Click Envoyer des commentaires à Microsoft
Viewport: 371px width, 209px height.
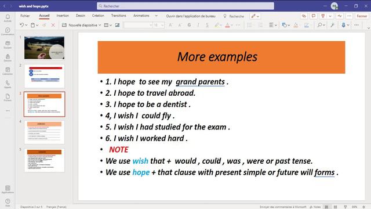(283, 207)
